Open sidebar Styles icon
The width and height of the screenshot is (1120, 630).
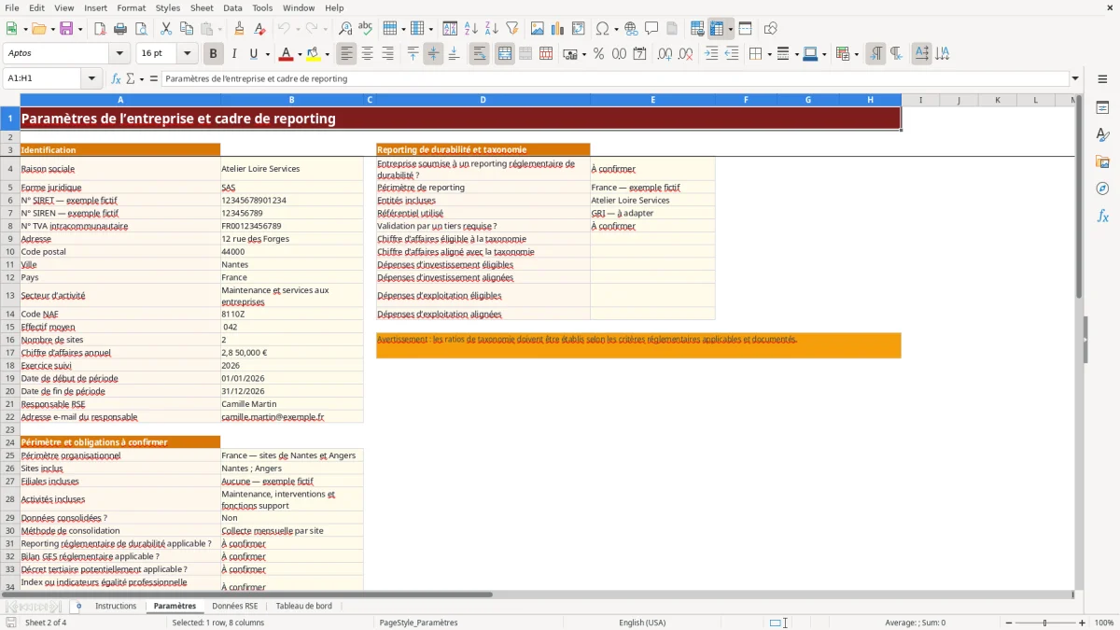pyautogui.click(x=1102, y=134)
